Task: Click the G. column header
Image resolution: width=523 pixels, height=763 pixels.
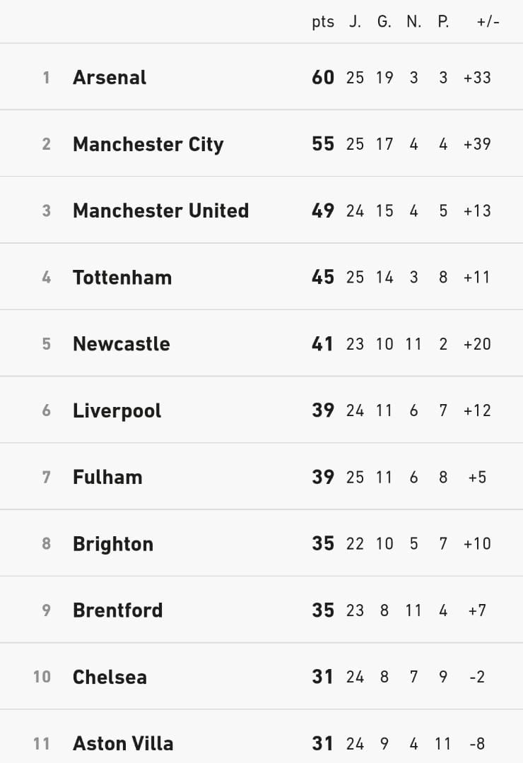Action: 384,22
